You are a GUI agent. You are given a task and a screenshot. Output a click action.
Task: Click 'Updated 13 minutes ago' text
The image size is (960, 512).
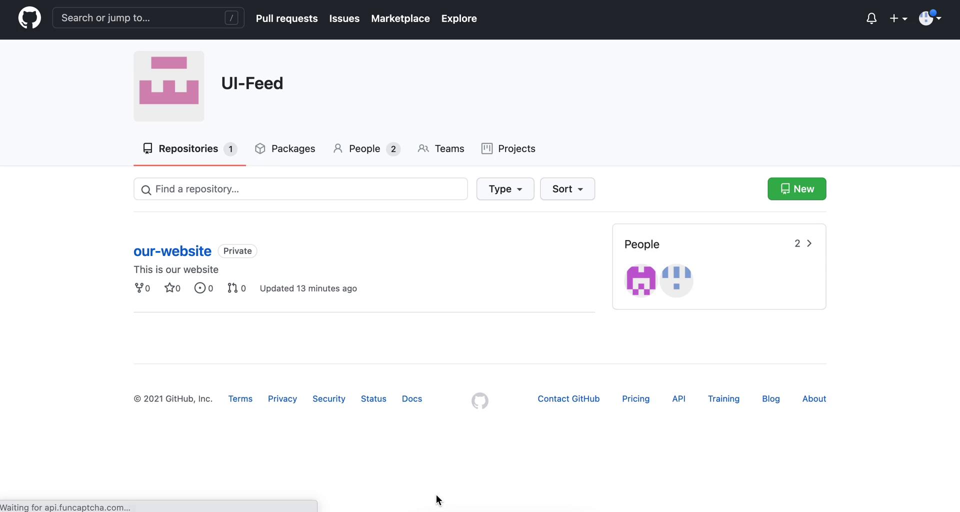tap(308, 288)
